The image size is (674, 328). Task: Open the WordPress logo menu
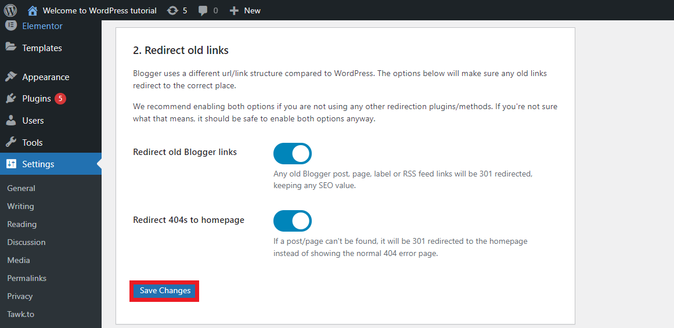coord(10,10)
